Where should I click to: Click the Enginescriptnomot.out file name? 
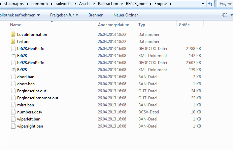click(38, 98)
